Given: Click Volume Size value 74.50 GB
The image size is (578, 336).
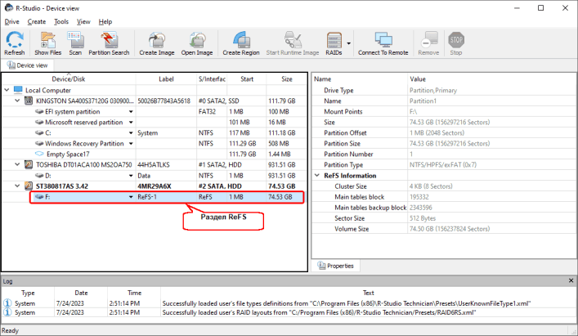Looking at the screenshot, I should pyautogui.click(x=450, y=229).
